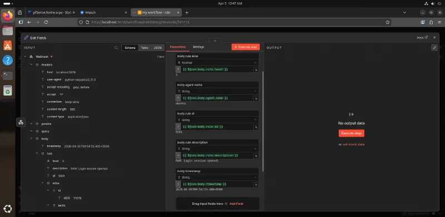Open the Parameters tab
Screen dimensions: 445x217
[177, 47]
